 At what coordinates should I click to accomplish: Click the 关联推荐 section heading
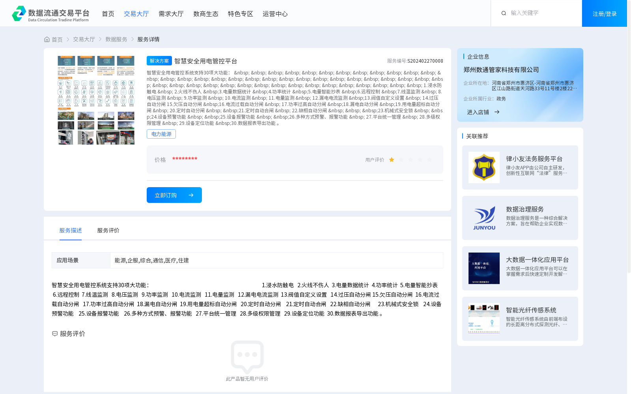click(x=477, y=136)
